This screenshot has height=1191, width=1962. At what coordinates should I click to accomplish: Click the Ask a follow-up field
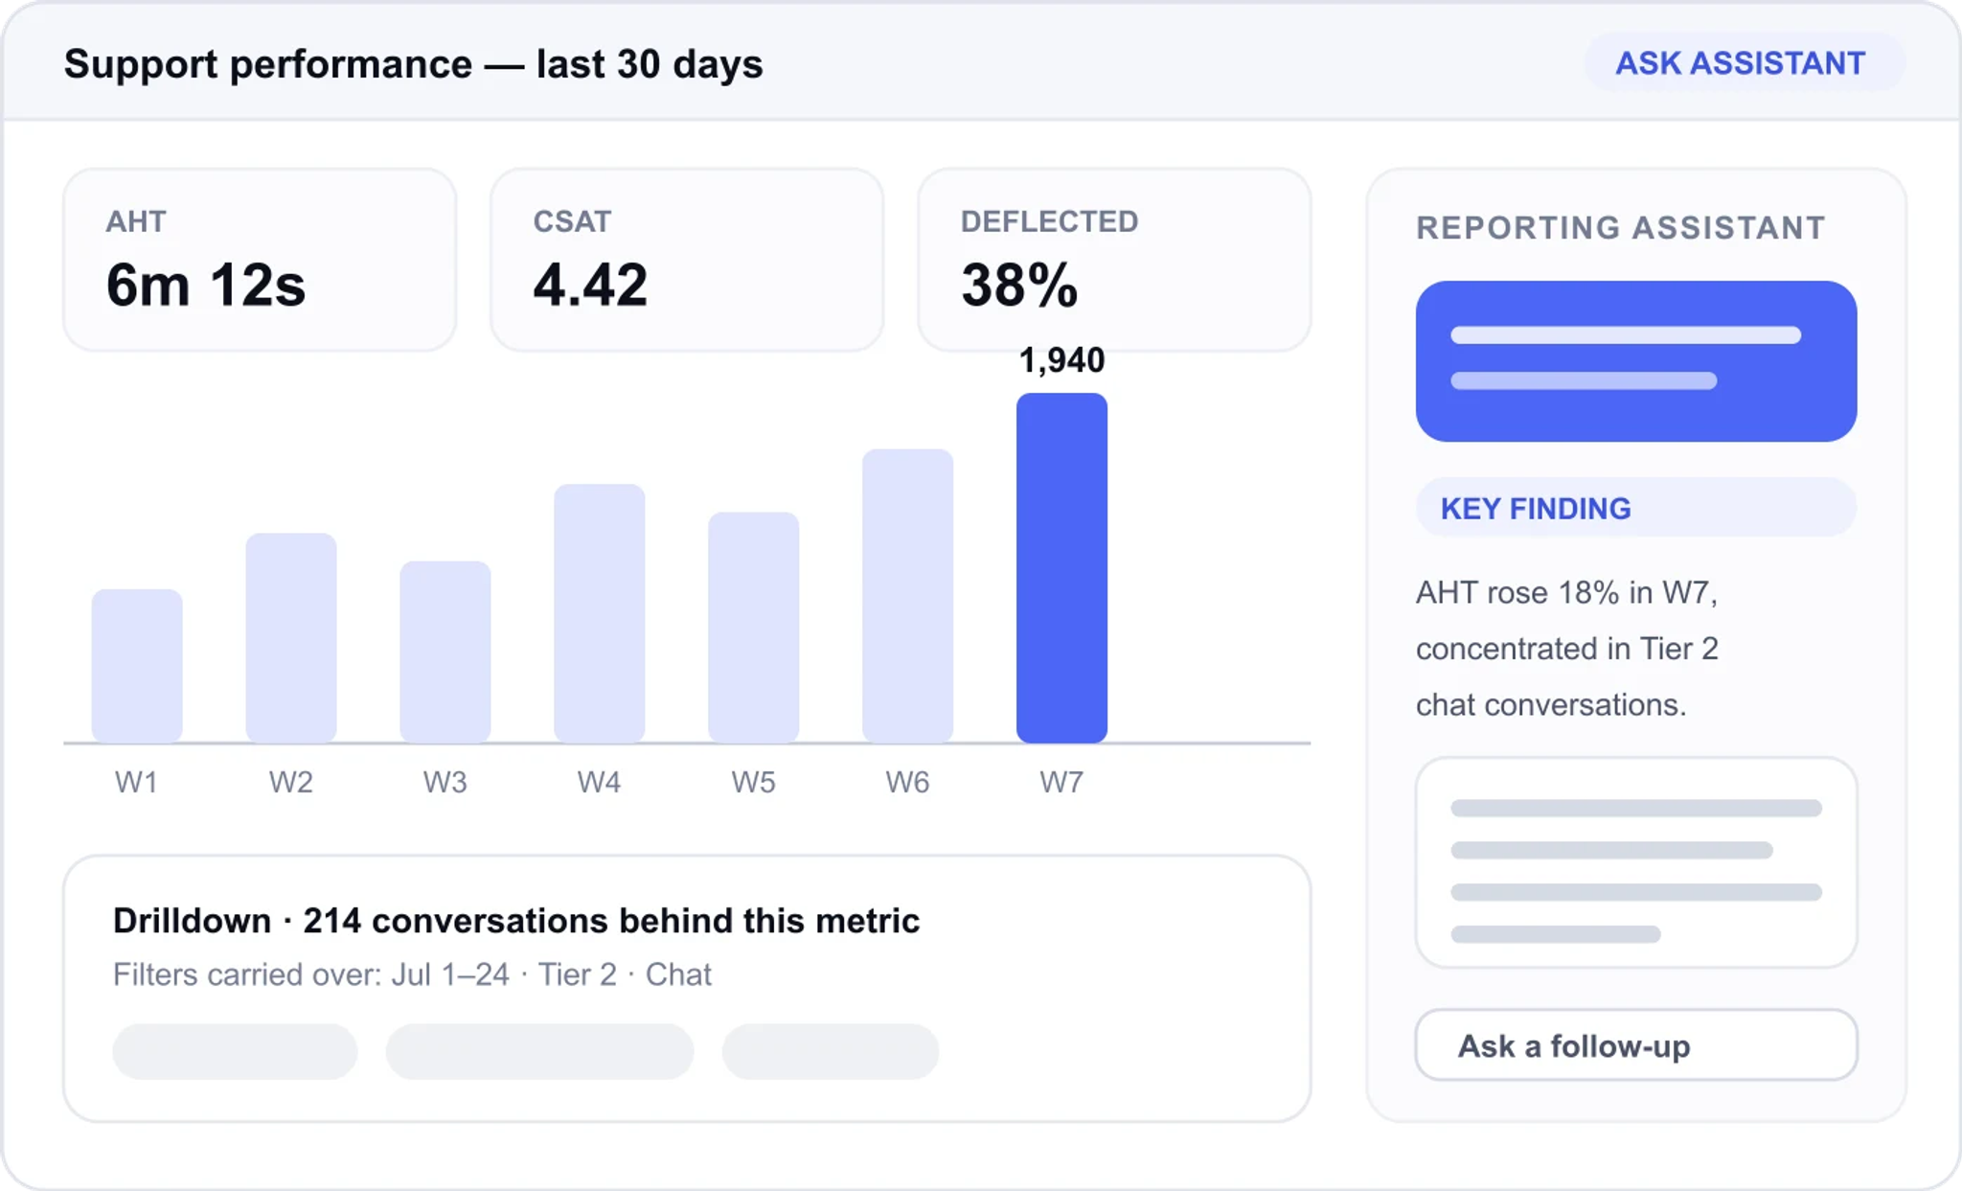tap(1636, 1045)
